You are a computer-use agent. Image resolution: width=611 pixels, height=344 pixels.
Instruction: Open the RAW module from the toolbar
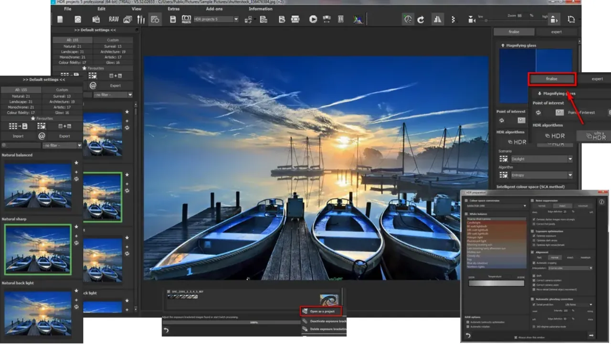point(114,20)
